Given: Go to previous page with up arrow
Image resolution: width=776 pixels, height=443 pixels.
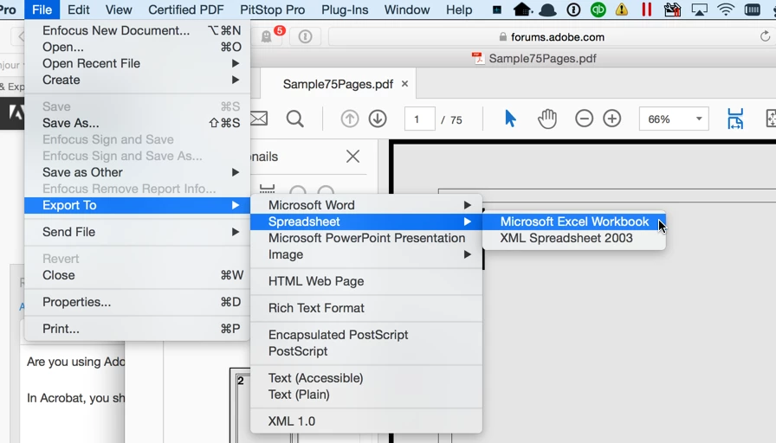Looking at the screenshot, I should click(349, 119).
